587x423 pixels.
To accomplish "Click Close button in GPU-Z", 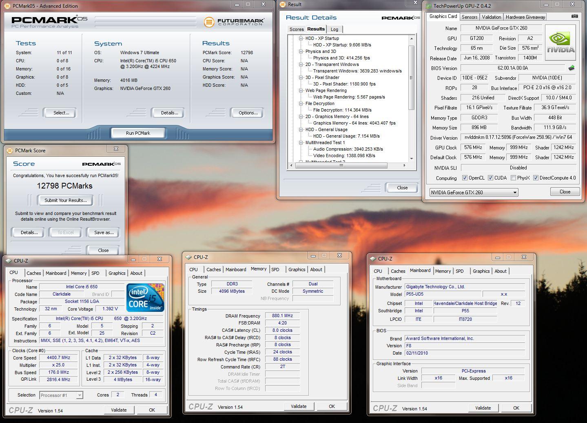I will 565,192.
